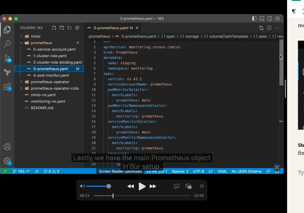The image size is (304, 213).
Task: Close the 3-prometheus.yaml editor tab
Action: [x=137, y=28]
